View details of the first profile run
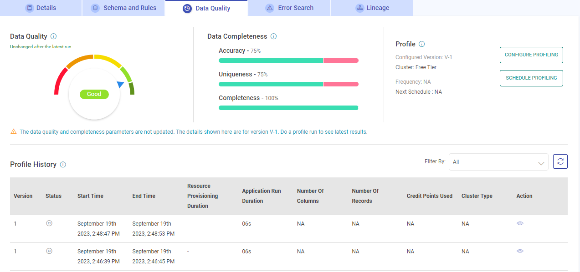Viewport: 580px width, 272px height. [x=520, y=223]
